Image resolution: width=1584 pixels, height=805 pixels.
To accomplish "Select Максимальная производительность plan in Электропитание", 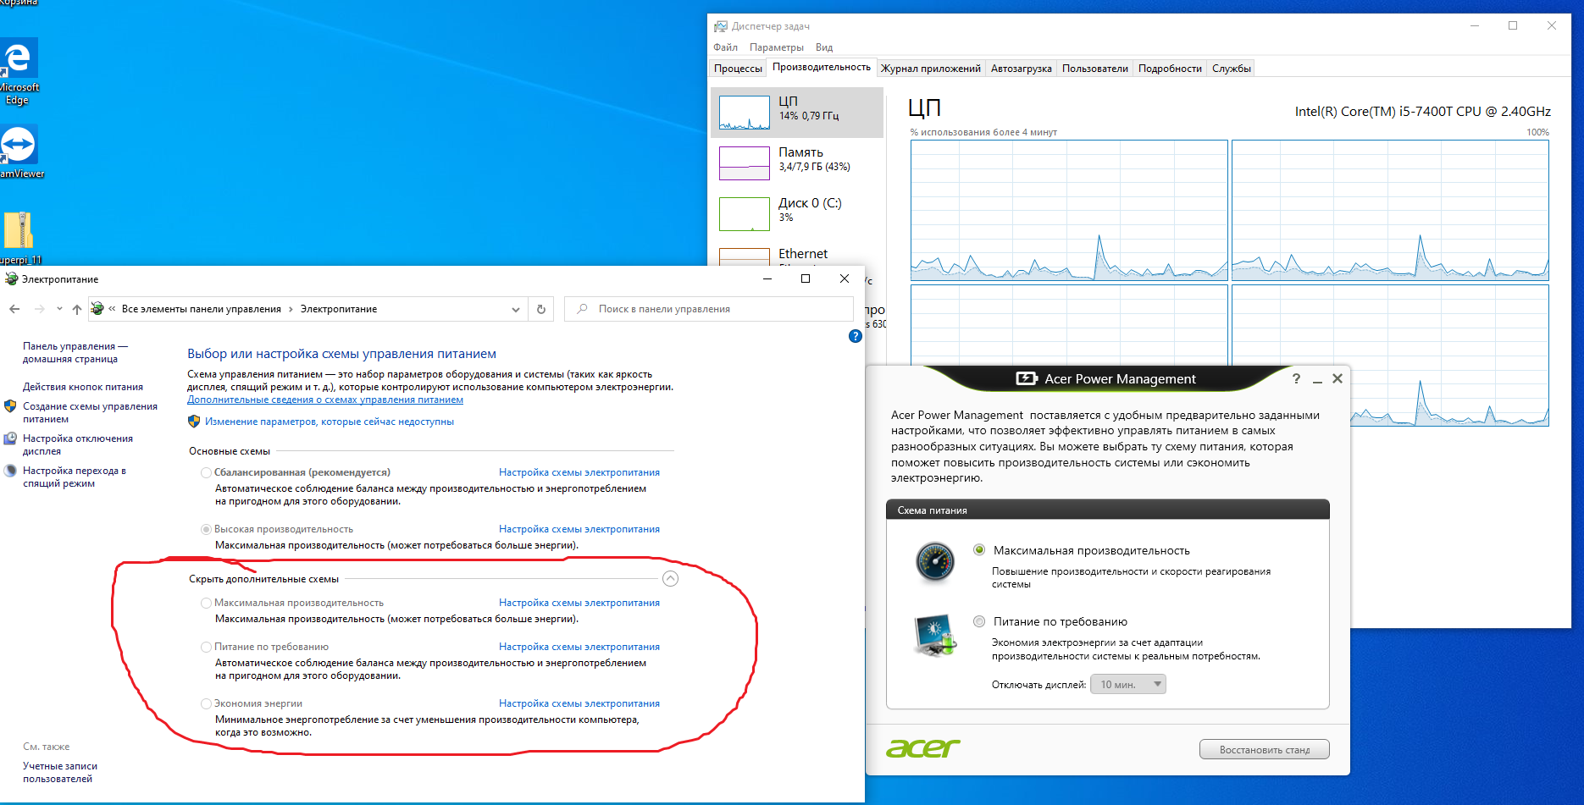I will click(206, 603).
